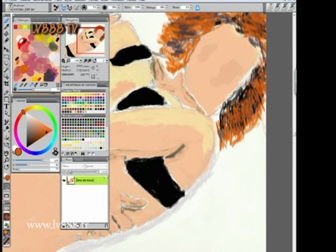Viewport: 336px width, 252px height.
Task: Click the Clone Color stamp icon in Colors panel
Action: tap(55, 152)
